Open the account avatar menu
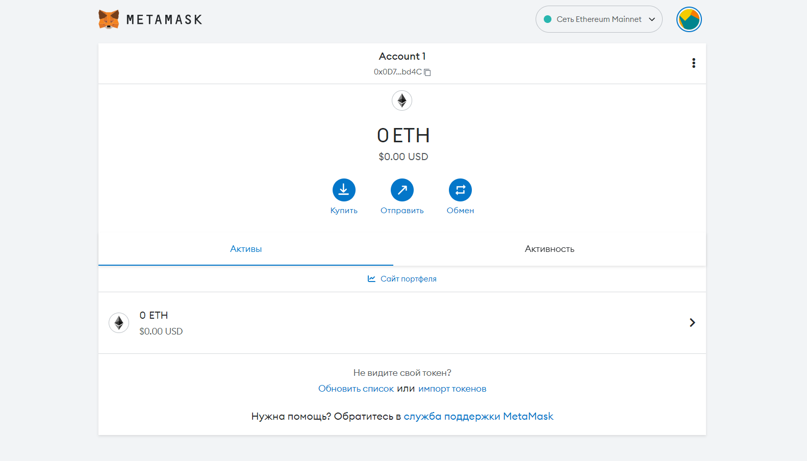This screenshot has height=461, width=807. coord(689,19)
